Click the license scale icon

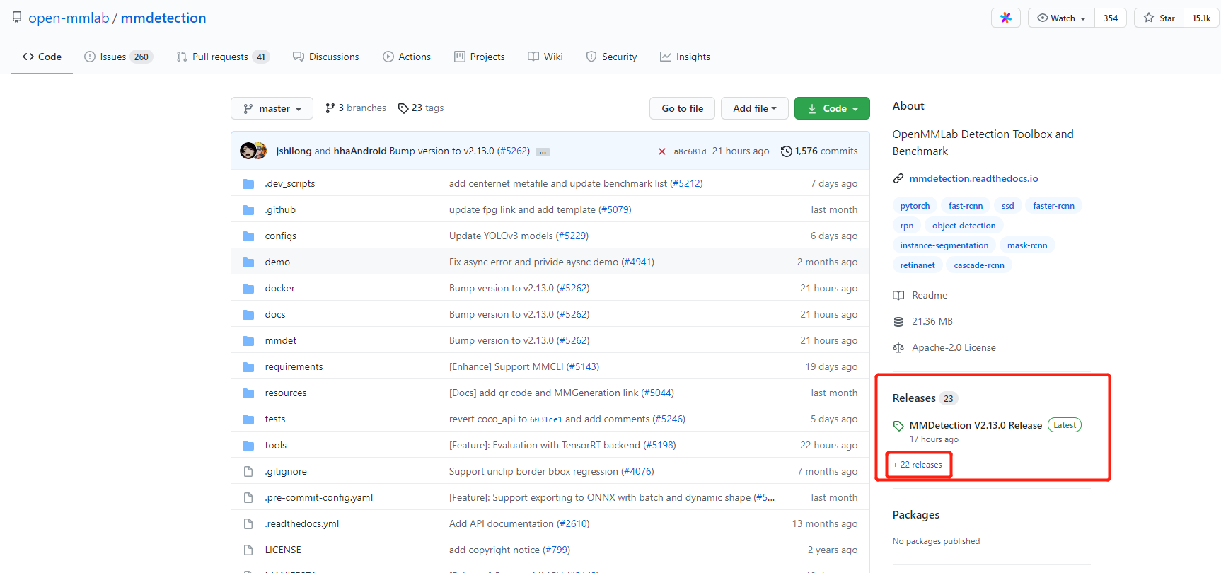[x=898, y=348]
